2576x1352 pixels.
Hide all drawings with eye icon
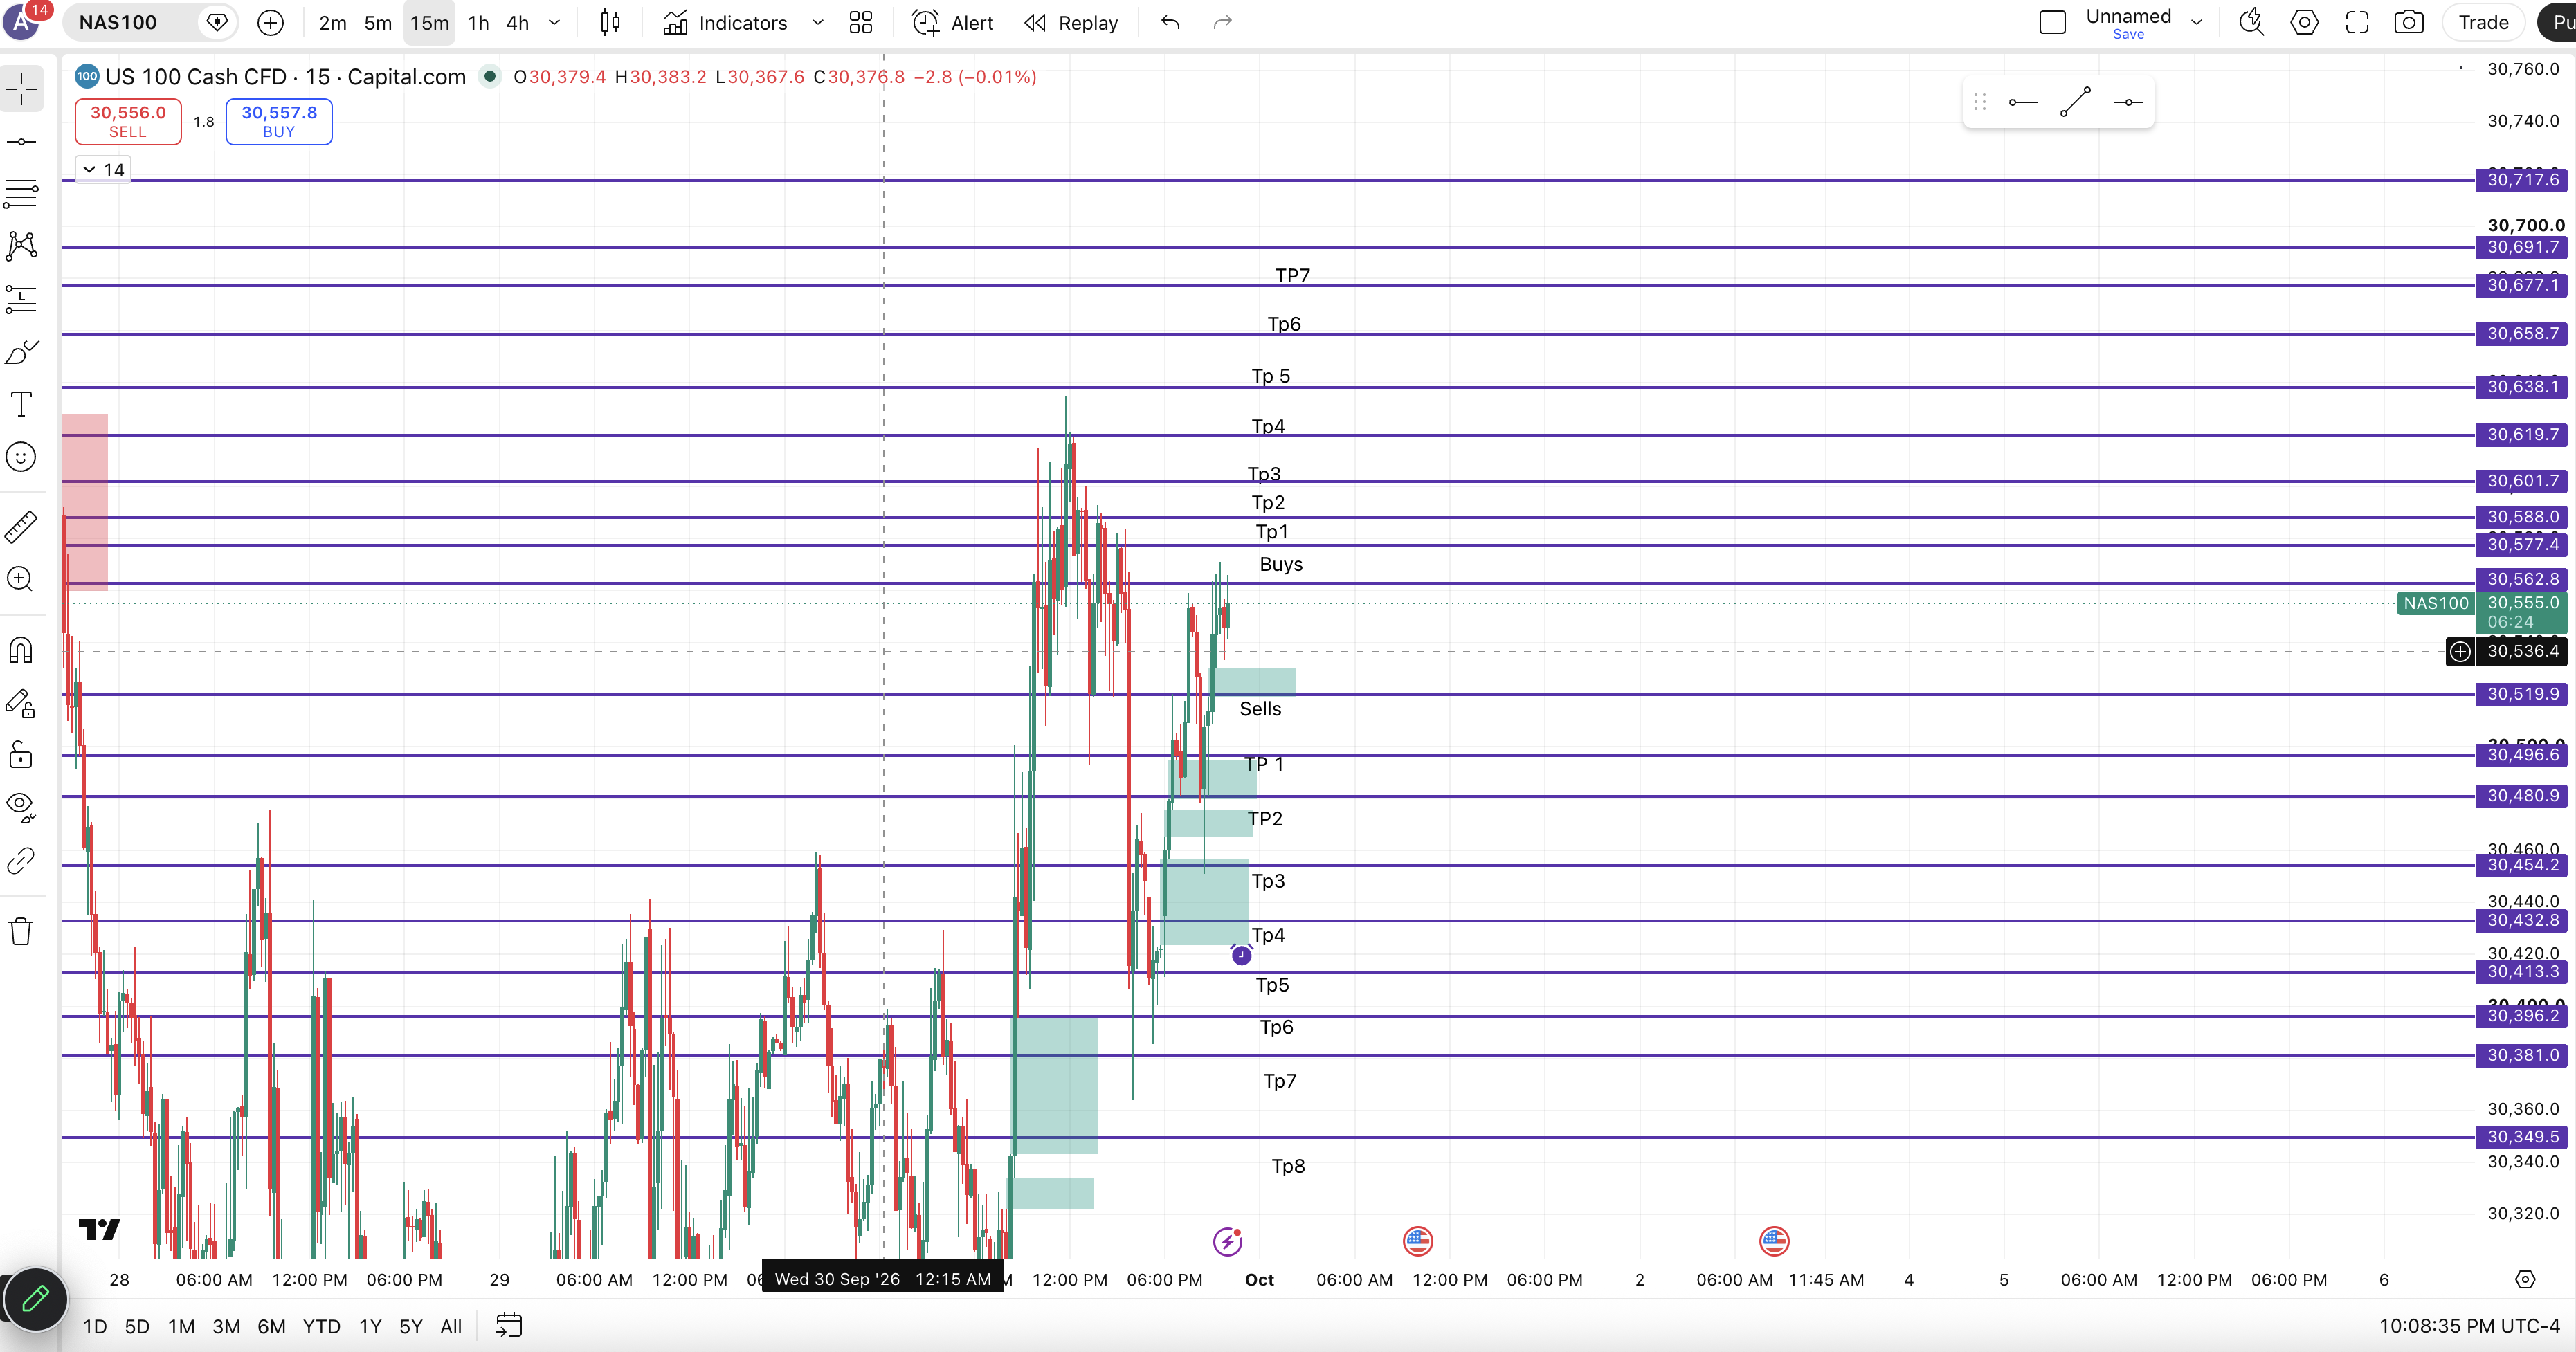tap(21, 807)
